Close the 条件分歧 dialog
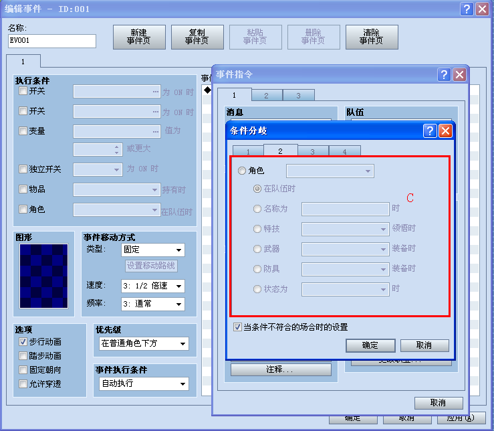The height and width of the screenshot is (431, 494). coord(445,131)
